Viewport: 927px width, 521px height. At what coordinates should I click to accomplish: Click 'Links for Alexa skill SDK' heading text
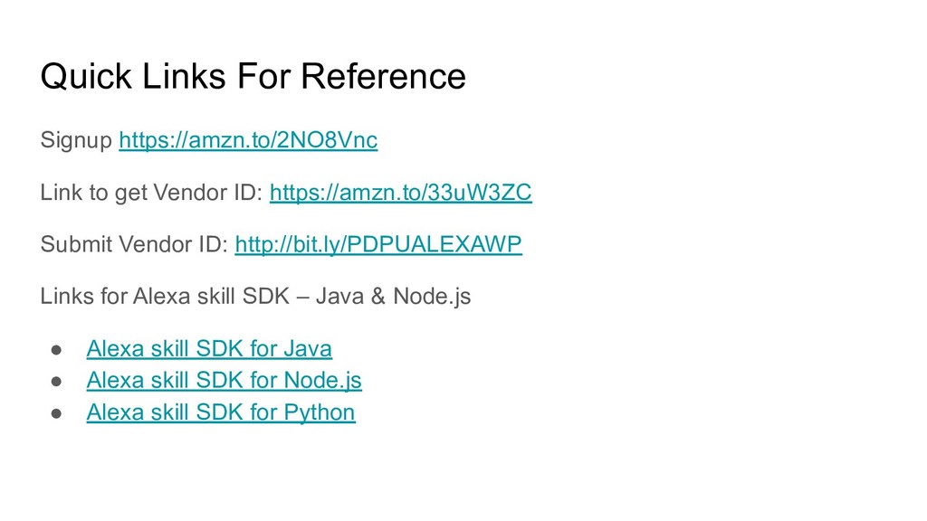point(165,296)
